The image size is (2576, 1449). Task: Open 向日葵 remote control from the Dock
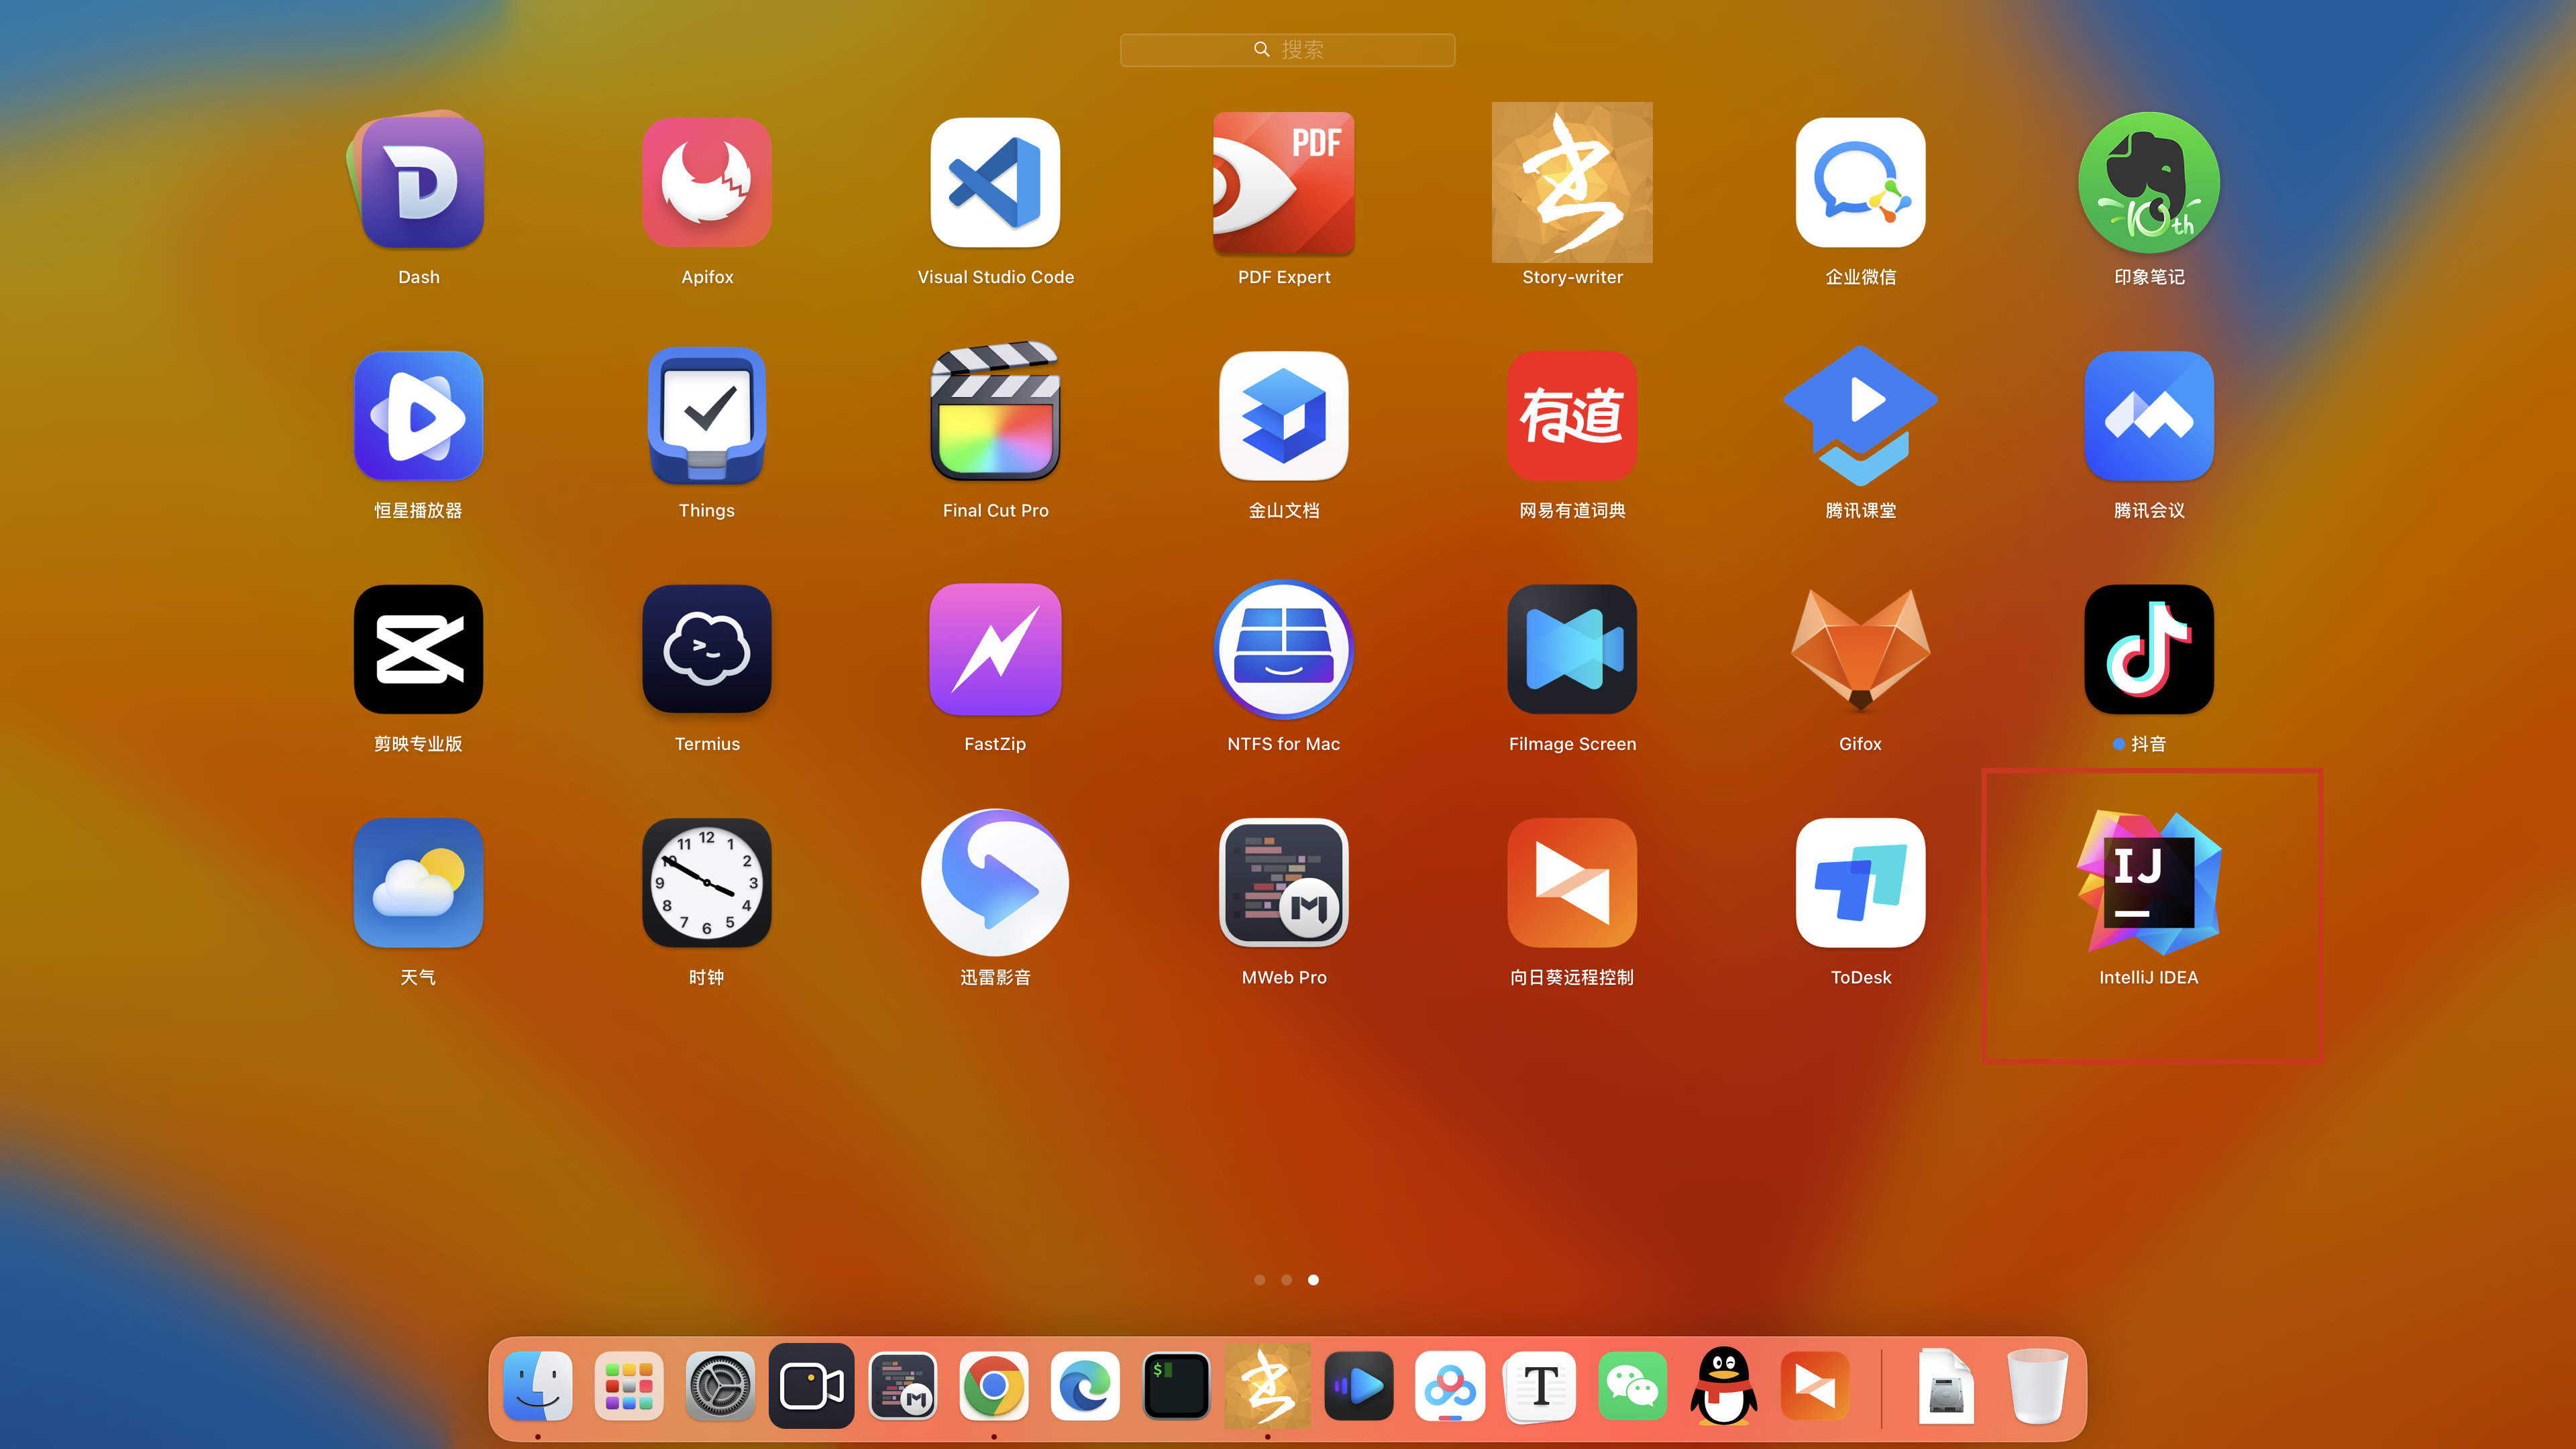pyautogui.click(x=1815, y=1386)
